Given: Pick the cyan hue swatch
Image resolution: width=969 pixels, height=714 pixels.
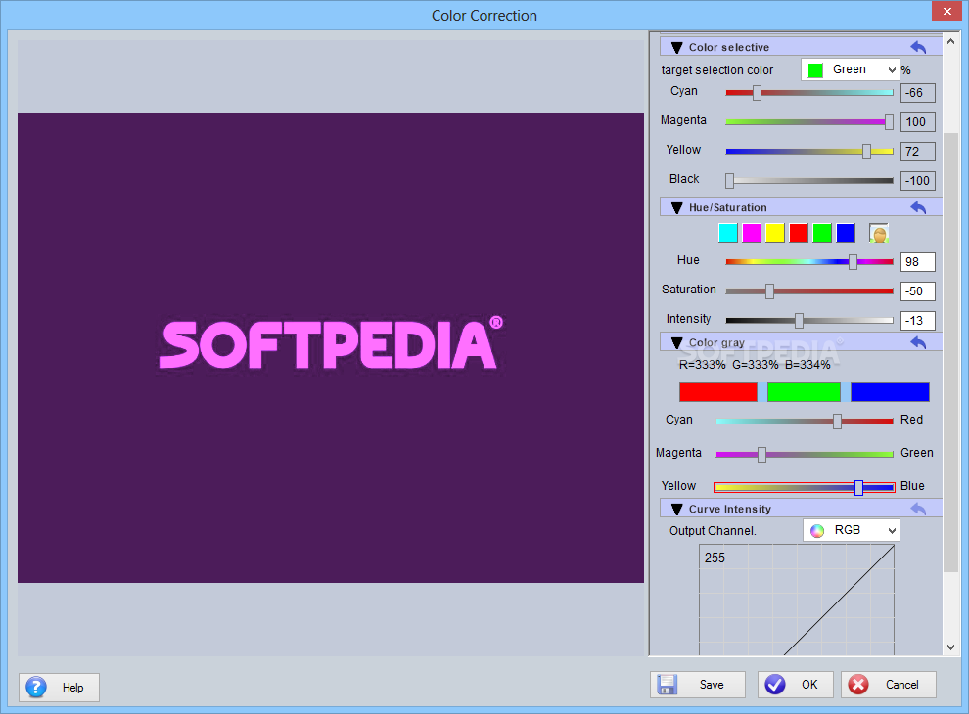Looking at the screenshot, I should (x=728, y=233).
